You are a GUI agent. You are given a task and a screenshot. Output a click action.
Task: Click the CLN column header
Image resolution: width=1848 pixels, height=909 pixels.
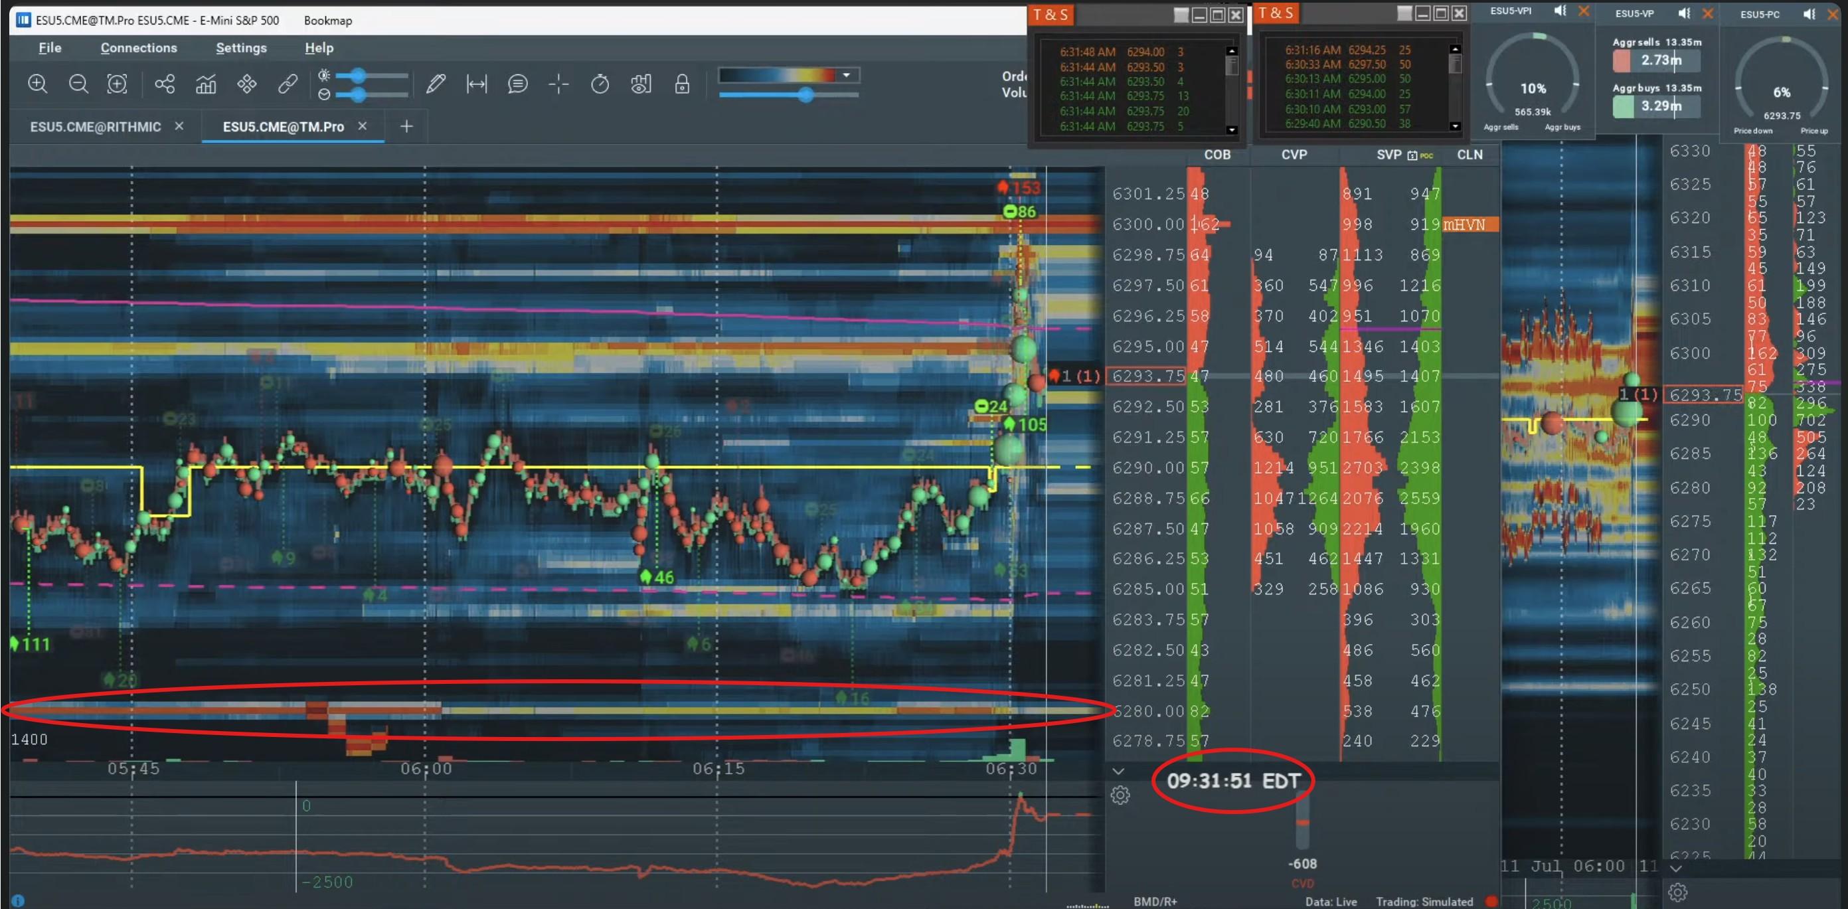(x=1470, y=155)
